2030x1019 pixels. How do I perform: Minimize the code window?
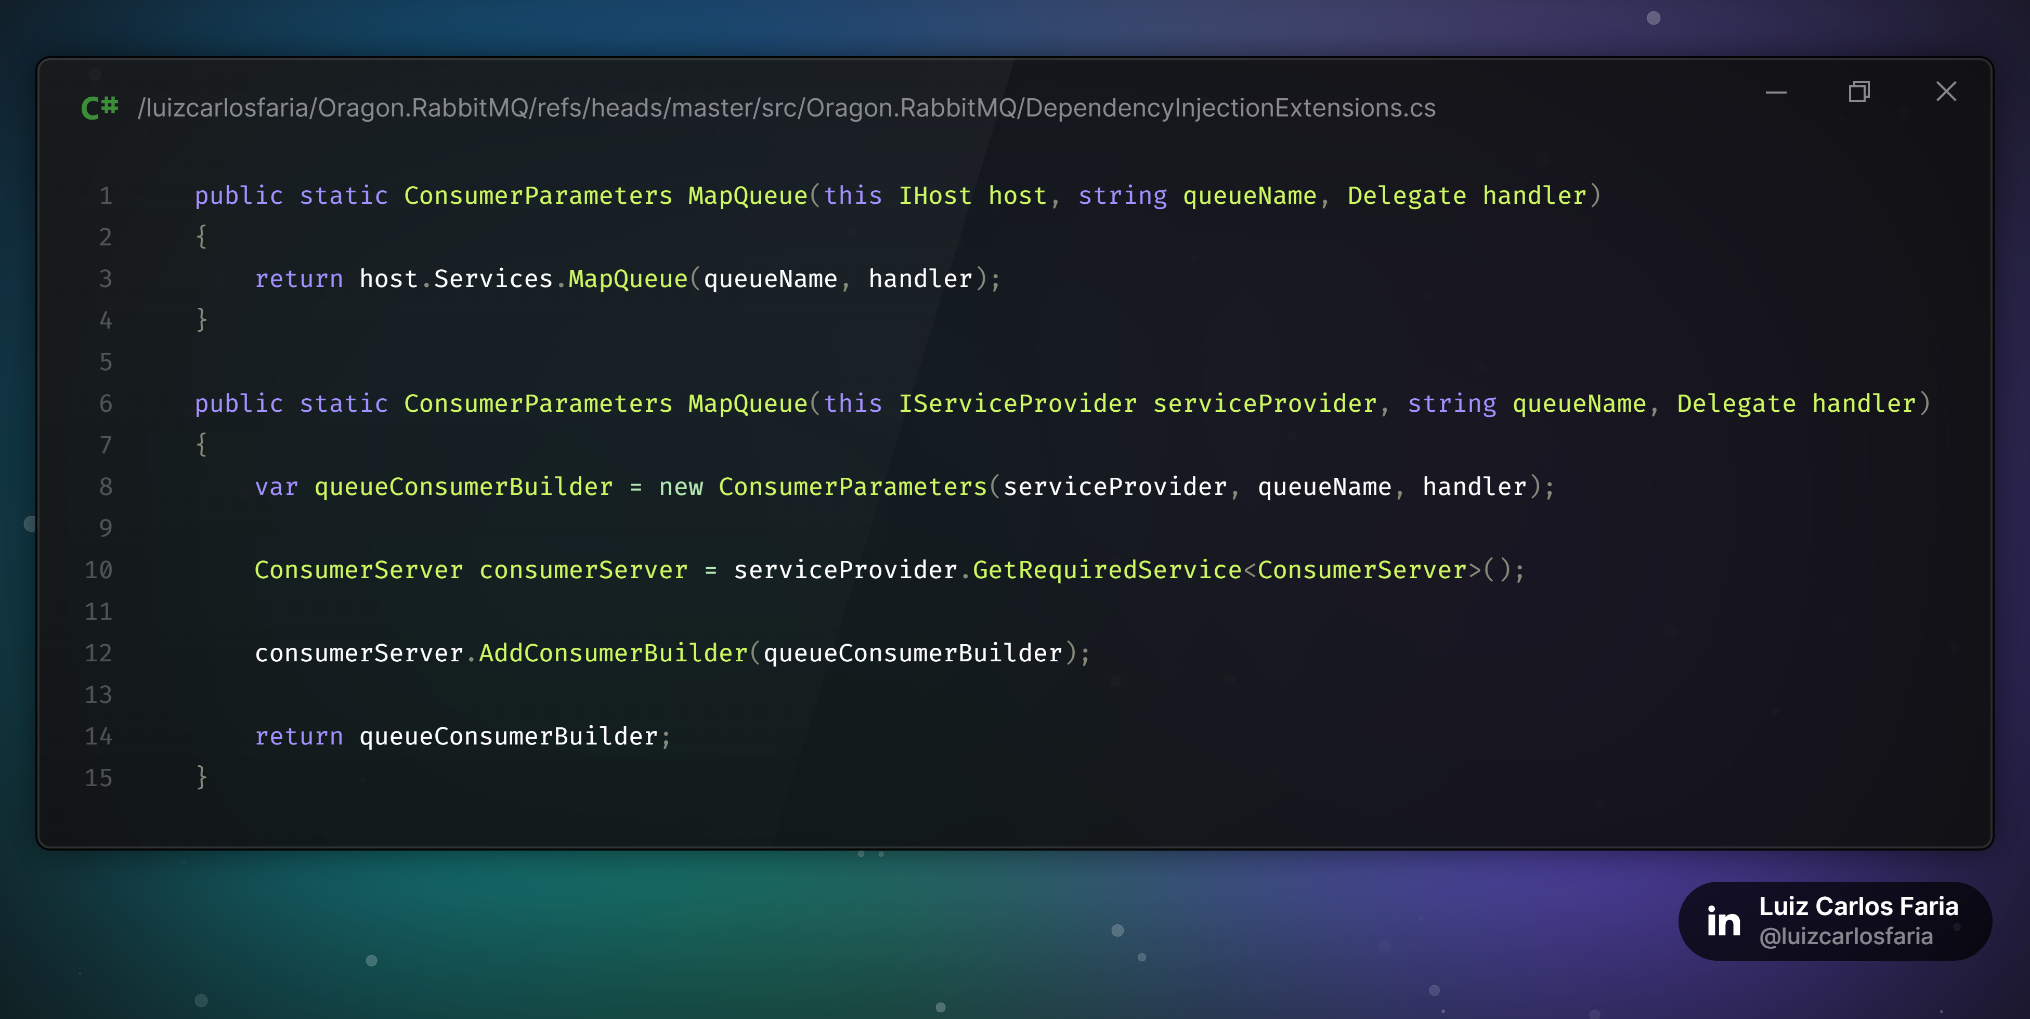click(x=1775, y=92)
